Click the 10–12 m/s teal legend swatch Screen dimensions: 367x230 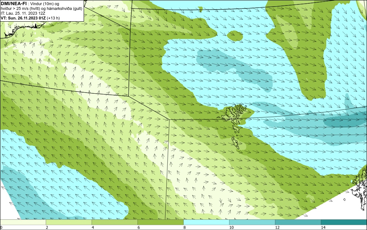coord(252,222)
